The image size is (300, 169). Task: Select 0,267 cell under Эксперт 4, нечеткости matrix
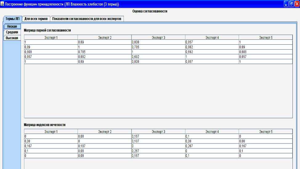[x=212, y=146]
